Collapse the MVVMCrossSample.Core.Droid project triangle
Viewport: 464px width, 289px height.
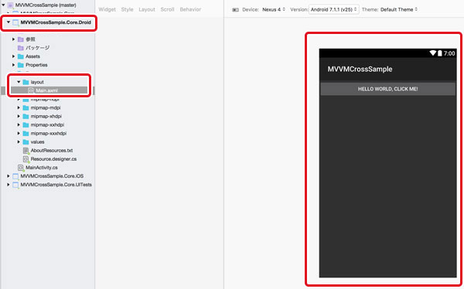coord(9,22)
